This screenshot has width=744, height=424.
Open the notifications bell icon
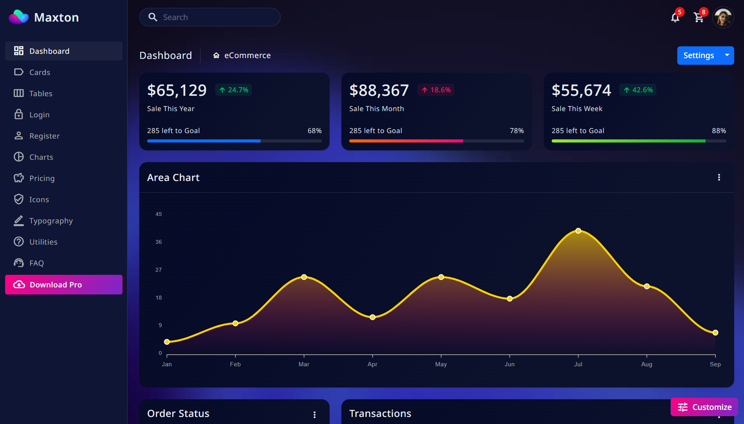(x=675, y=17)
